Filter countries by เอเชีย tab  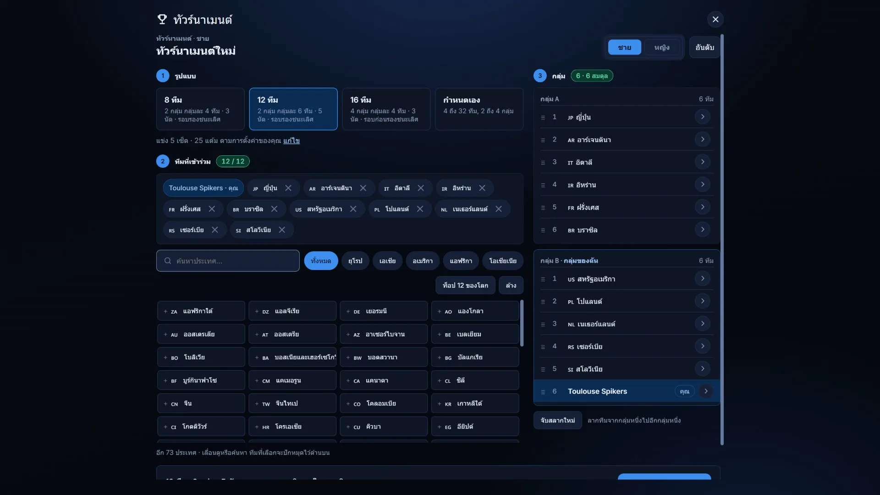(387, 261)
